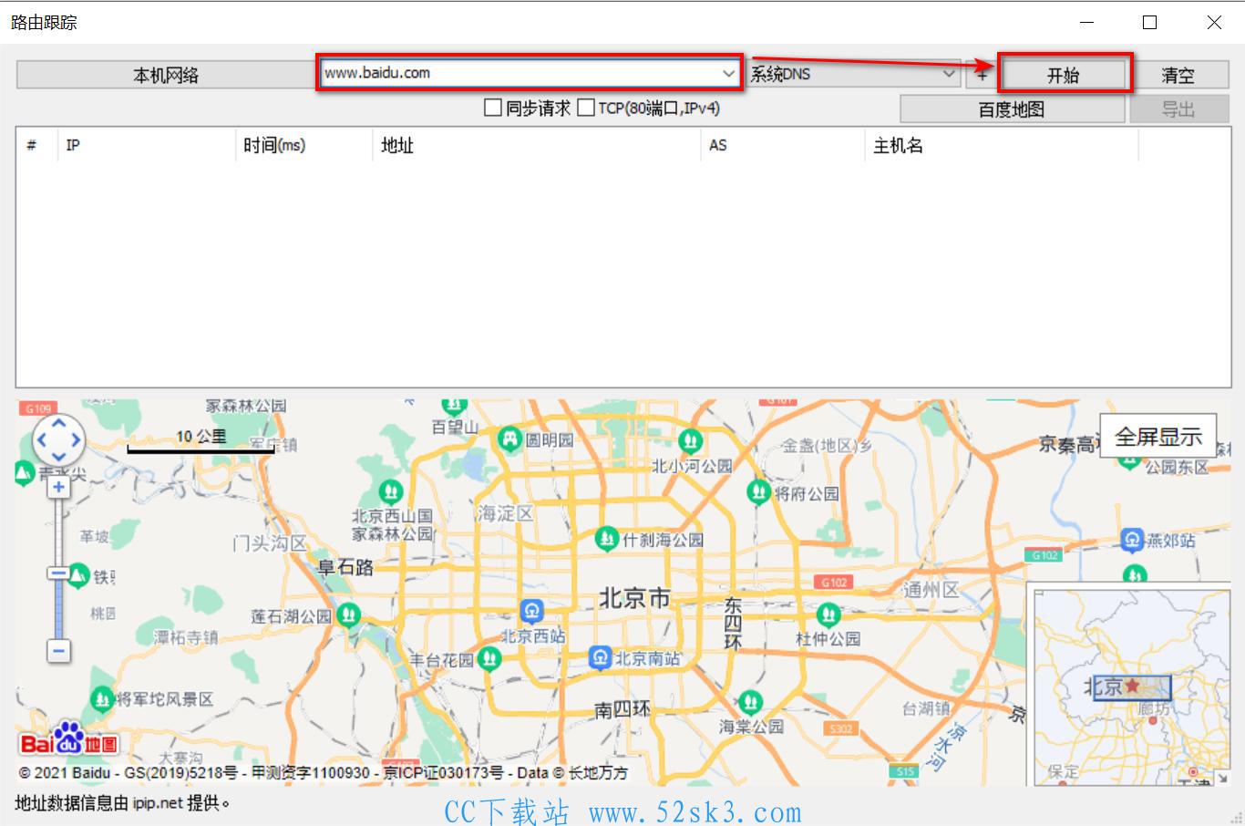This screenshot has width=1245, height=826.
Task: Pan the map down with compass arrow
Action: [59, 458]
